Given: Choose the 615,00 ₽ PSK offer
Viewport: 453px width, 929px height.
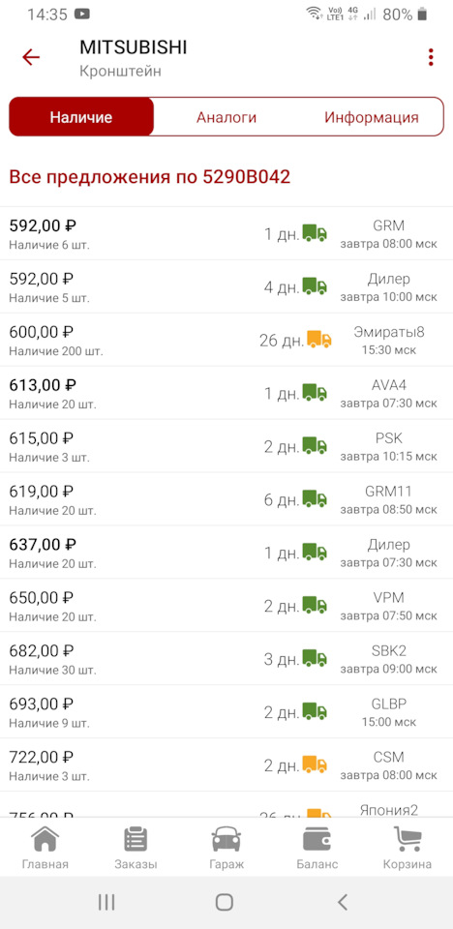Looking at the screenshot, I should click(x=226, y=446).
